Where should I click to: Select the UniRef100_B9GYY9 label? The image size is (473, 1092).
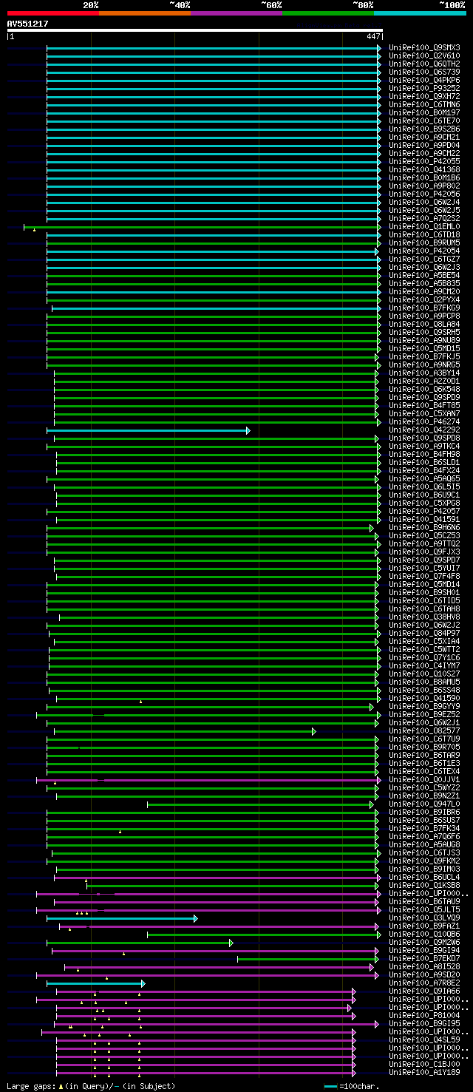(x=424, y=706)
